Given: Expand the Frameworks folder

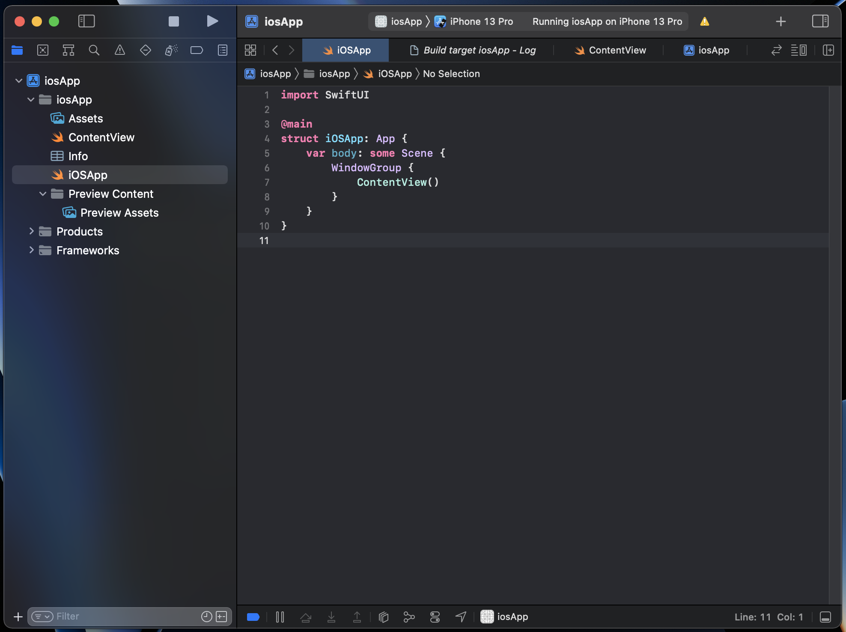Looking at the screenshot, I should pos(31,250).
